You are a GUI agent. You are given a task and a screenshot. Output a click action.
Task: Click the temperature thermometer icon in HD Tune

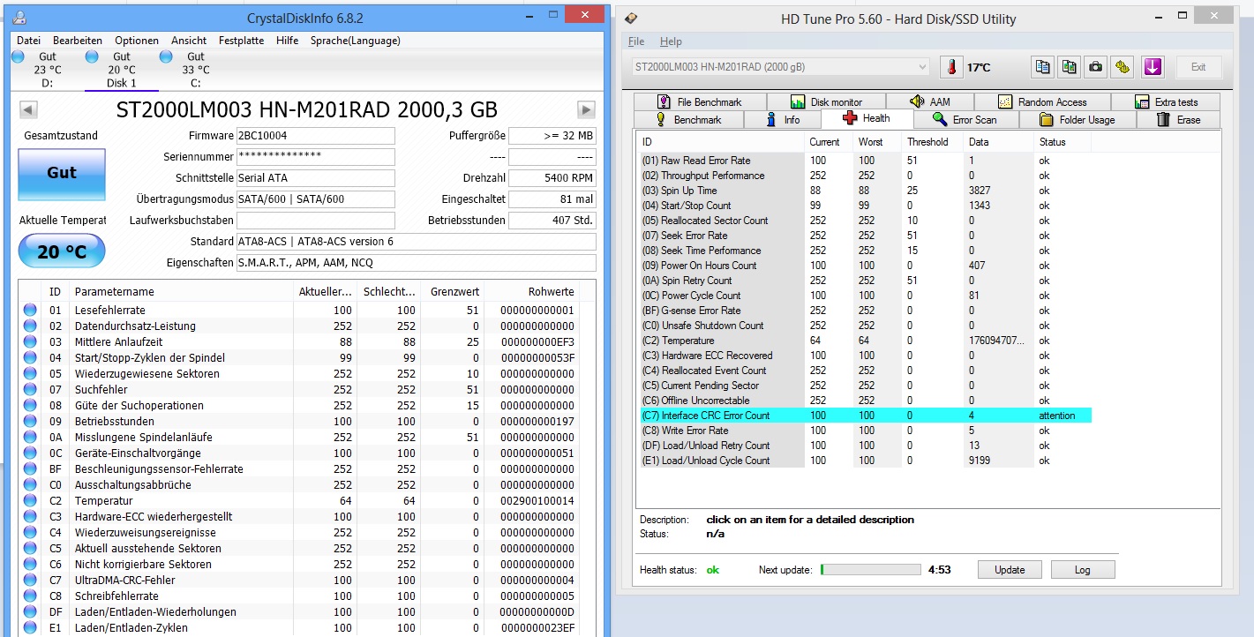952,67
